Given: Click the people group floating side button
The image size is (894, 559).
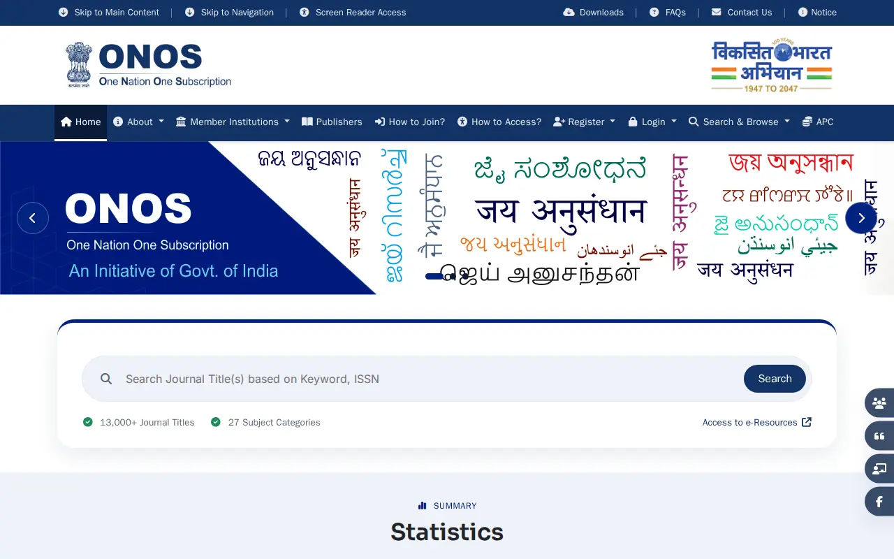Looking at the screenshot, I should click(x=879, y=402).
